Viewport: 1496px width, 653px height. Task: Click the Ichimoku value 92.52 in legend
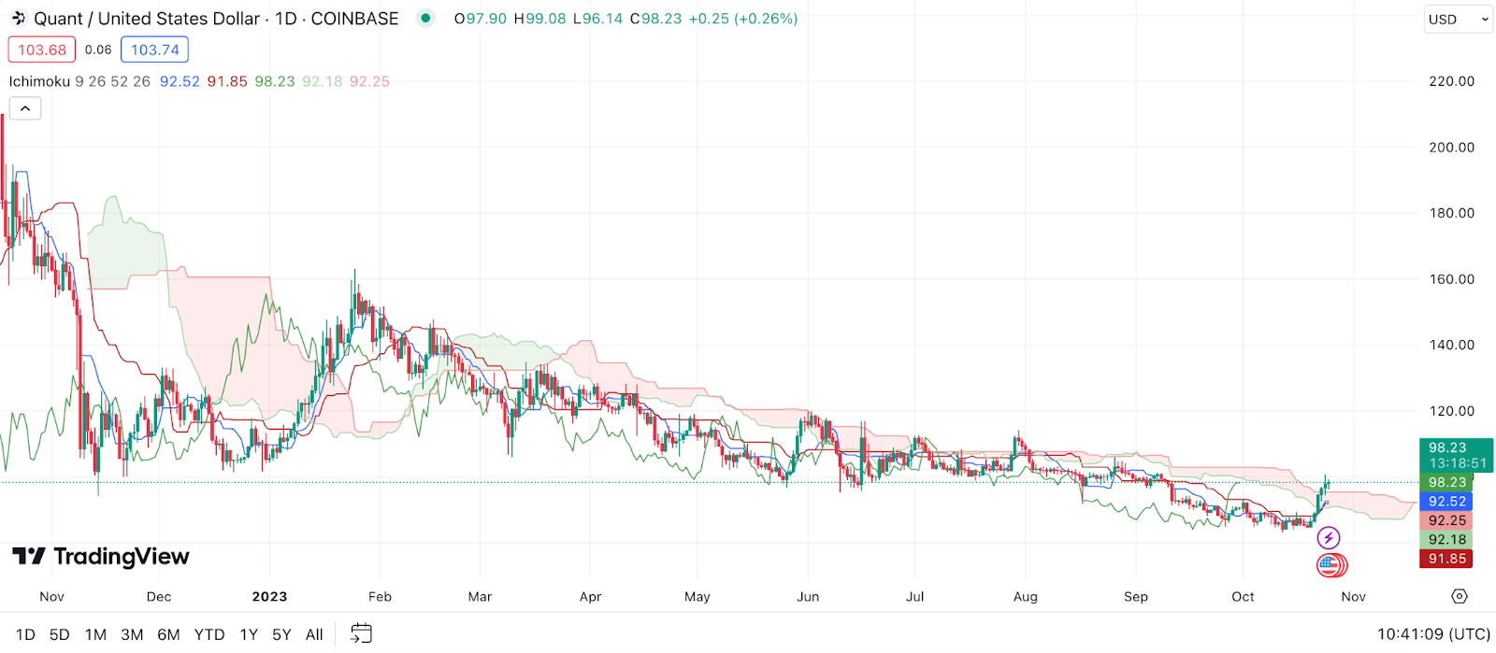(180, 81)
